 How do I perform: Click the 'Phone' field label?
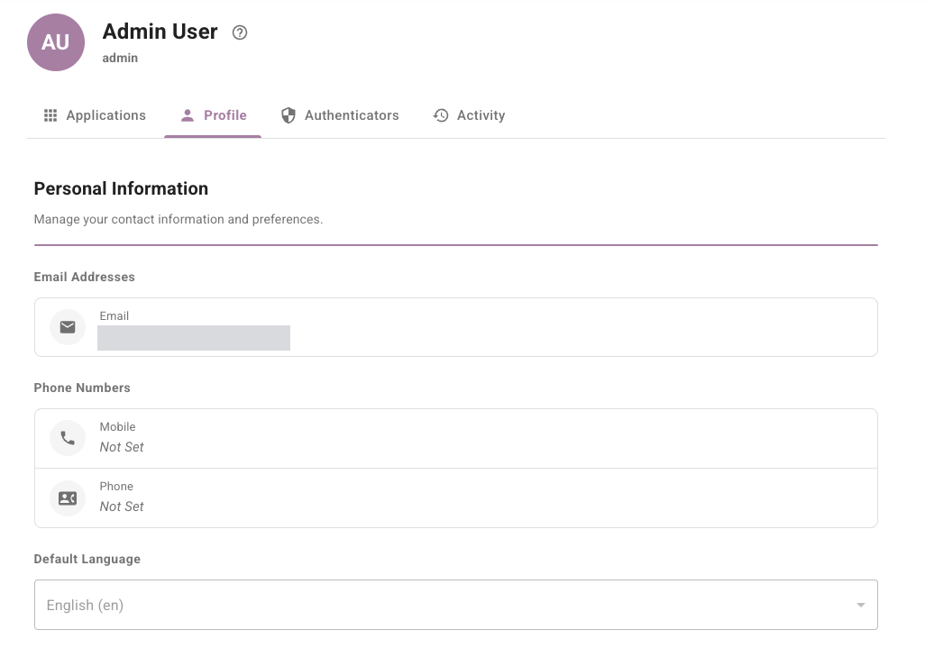coord(116,487)
